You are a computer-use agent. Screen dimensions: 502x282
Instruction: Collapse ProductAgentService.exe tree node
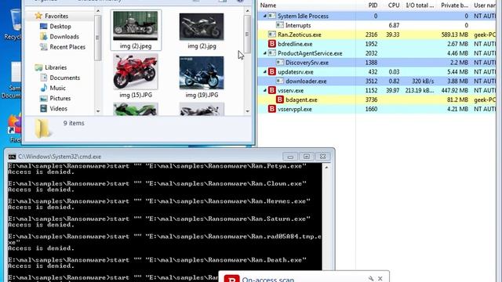pyautogui.click(x=265, y=53)
